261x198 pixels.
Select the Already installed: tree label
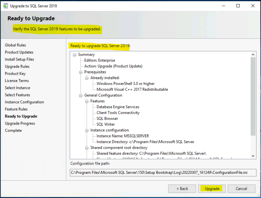point(105,78)
